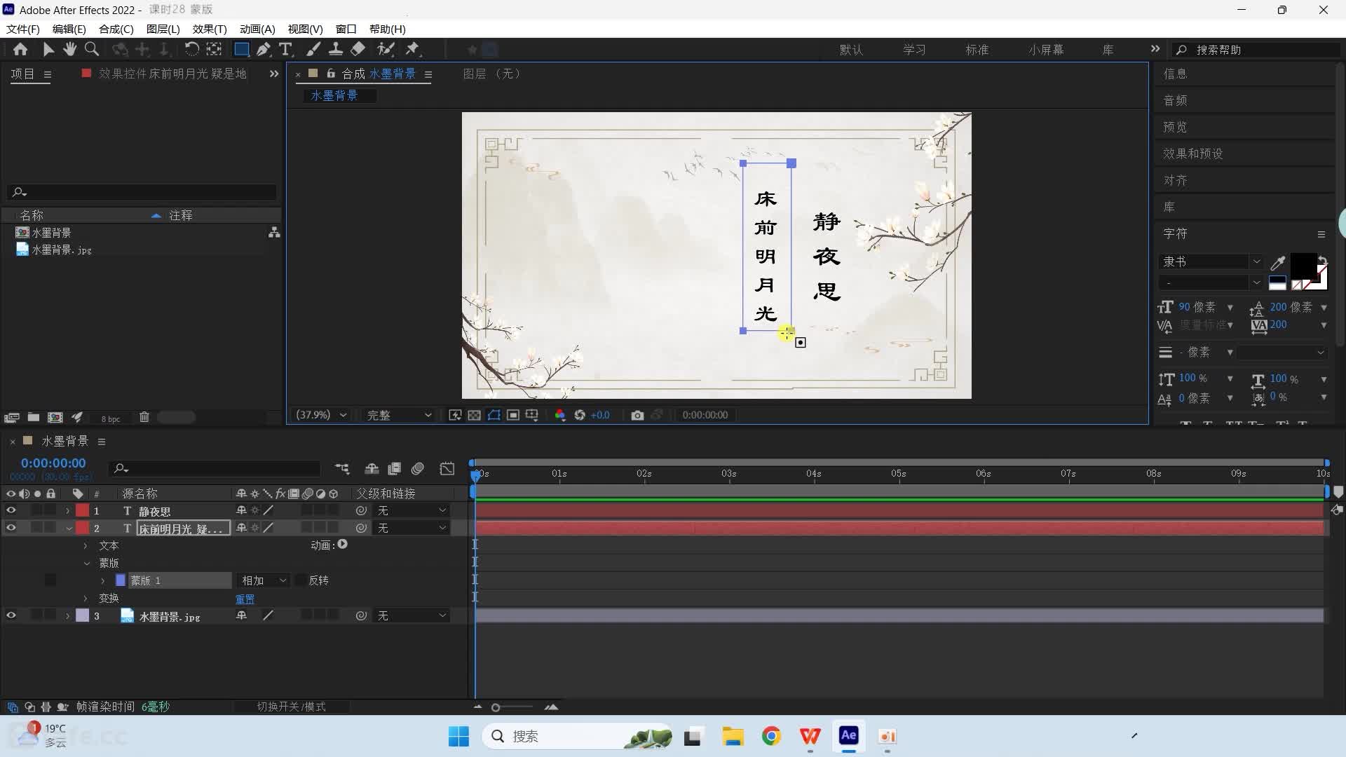
Task: Open the magnification 37.9% dropdown
Action: [x=321, y=415]
